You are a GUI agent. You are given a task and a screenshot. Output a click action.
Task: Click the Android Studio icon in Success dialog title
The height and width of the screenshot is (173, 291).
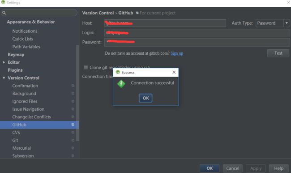click(x=118, y=72)
